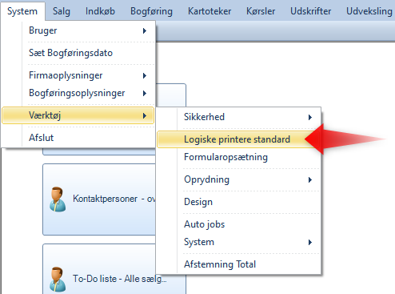This screenshot has height=294, width=395.
Task: Click the To-Do liste person icon
Action: click(58, 280)
